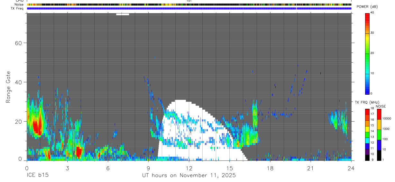
Task: Click the 9 hour tick on the time axis
Action: click(148, 168)
